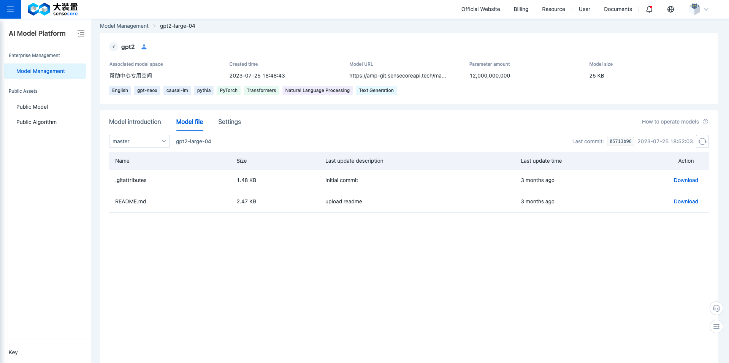Screen dimensions: 729x363
Task: Switch to the Model introduction tab
Action: coord(135,122)
